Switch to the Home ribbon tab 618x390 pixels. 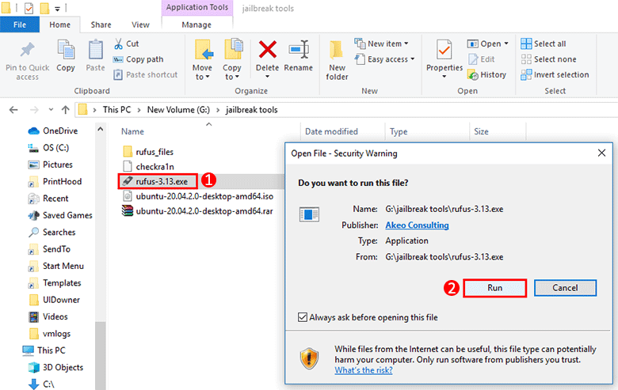pos(60,25)
